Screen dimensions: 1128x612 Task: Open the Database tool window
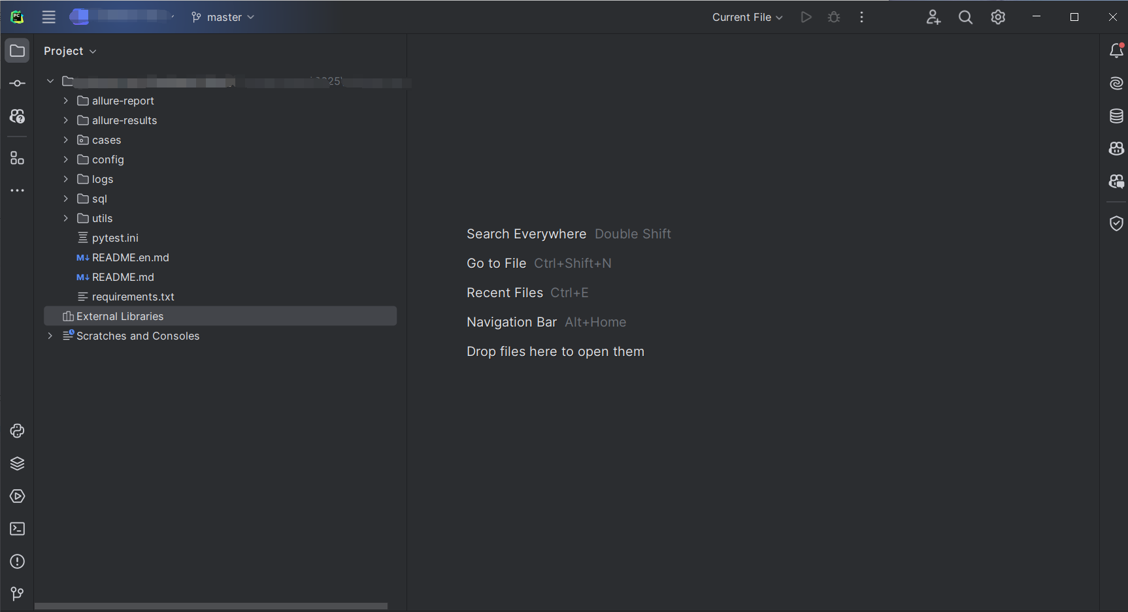tap(1116, 116)
